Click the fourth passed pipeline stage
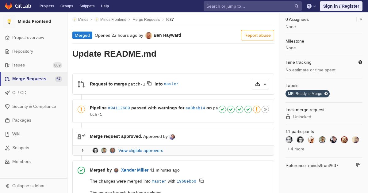This screenshot has height=193, width=368. point(248,109)
